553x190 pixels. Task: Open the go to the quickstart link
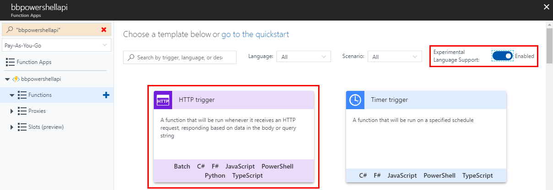tap(255, 34)
